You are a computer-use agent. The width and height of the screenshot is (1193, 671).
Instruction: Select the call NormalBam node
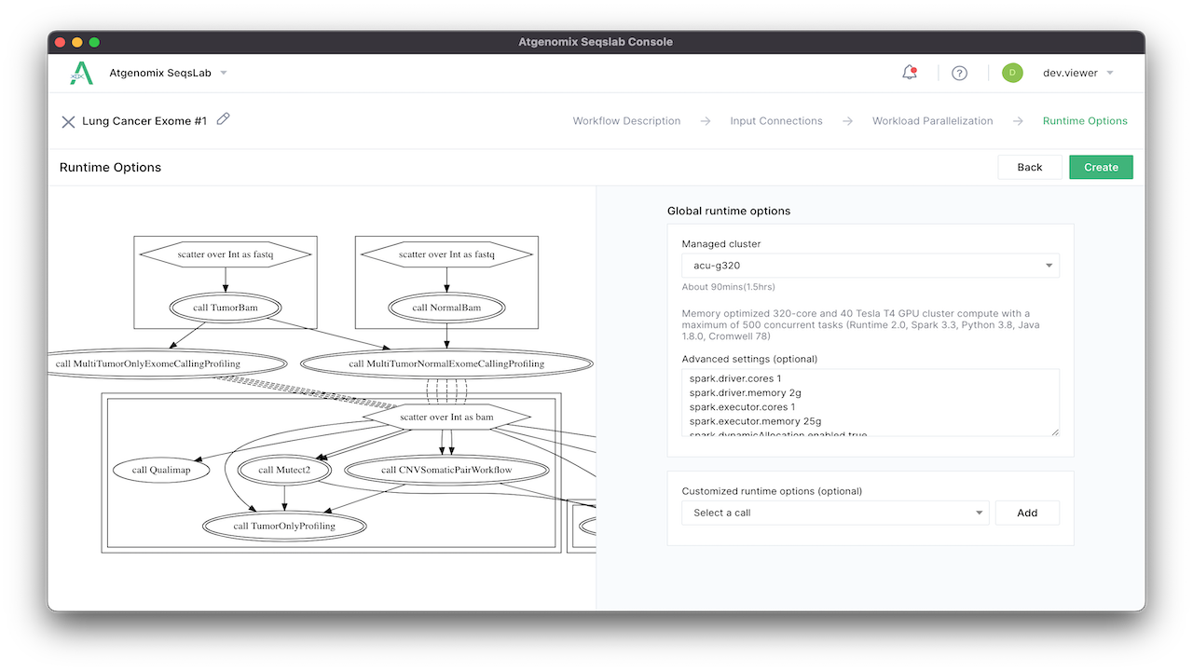446,308
